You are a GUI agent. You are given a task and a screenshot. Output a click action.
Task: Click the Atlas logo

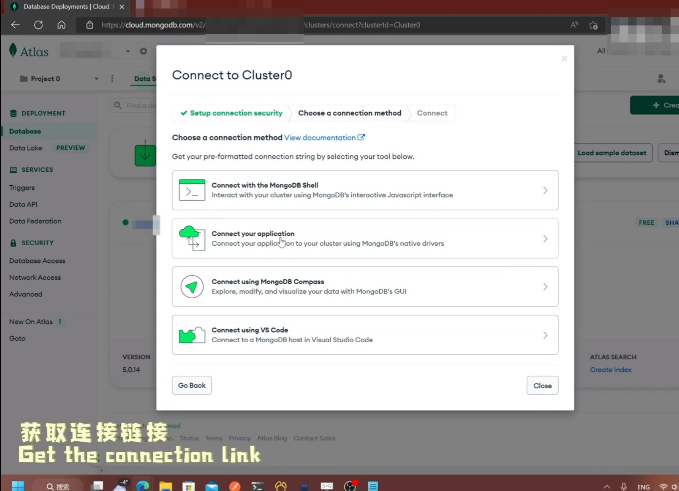[29, 51]
